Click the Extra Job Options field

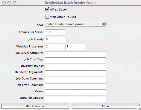(76, 99)
